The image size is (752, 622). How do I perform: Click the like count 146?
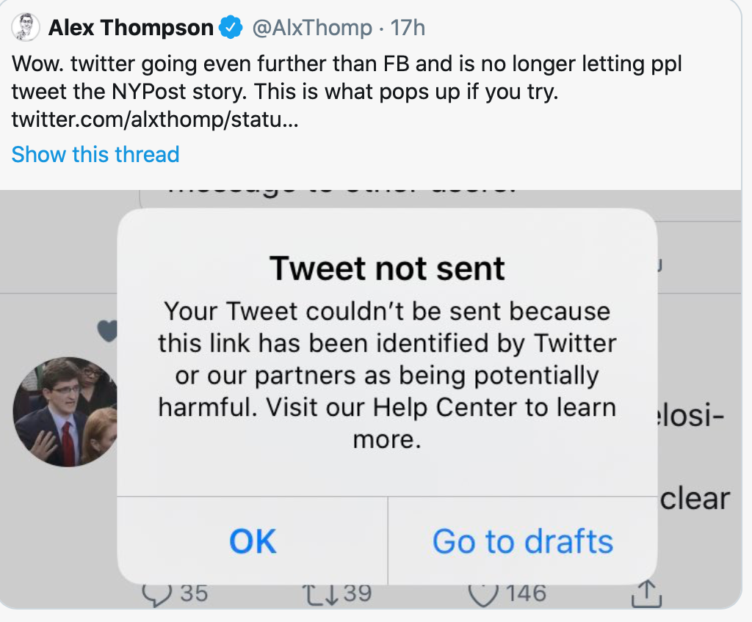pyautogui.click(x=526, y=593)
